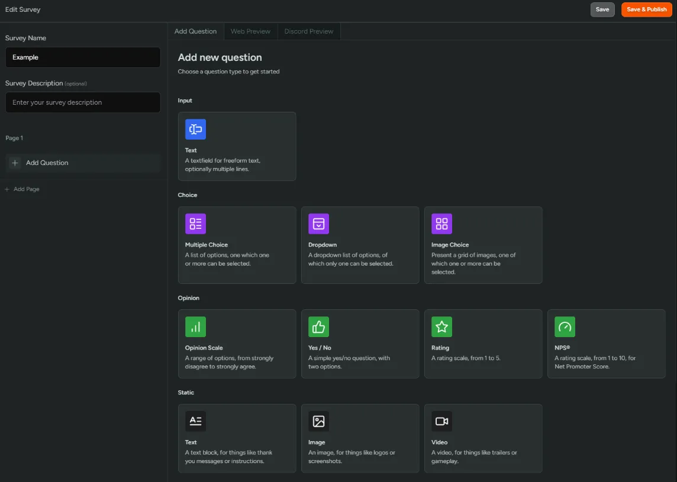
Task: Click the plus icon beside Add Question
Action: click(15, 163)
